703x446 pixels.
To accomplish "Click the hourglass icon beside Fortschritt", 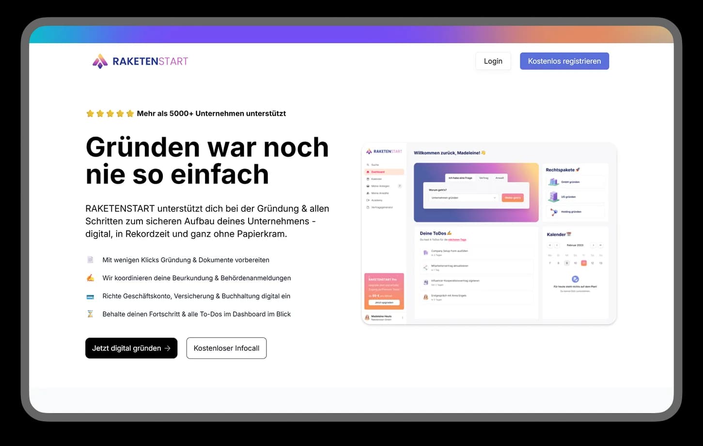I will pyautogui.click(x=90, y=314).
